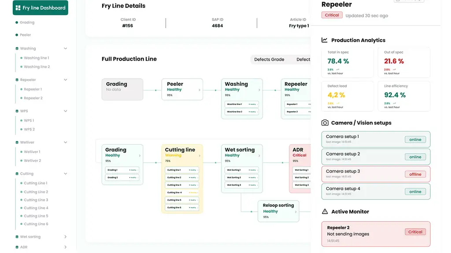Click the Production Analytics chart icon
451x253 pixels.
pyautogui.click(x=325, y=40)
